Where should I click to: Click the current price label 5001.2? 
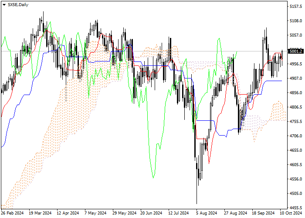296,51
